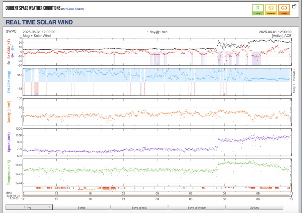Click the Bx axis label
This screenshot has width=302, height=213.
[x=12, y=56]
